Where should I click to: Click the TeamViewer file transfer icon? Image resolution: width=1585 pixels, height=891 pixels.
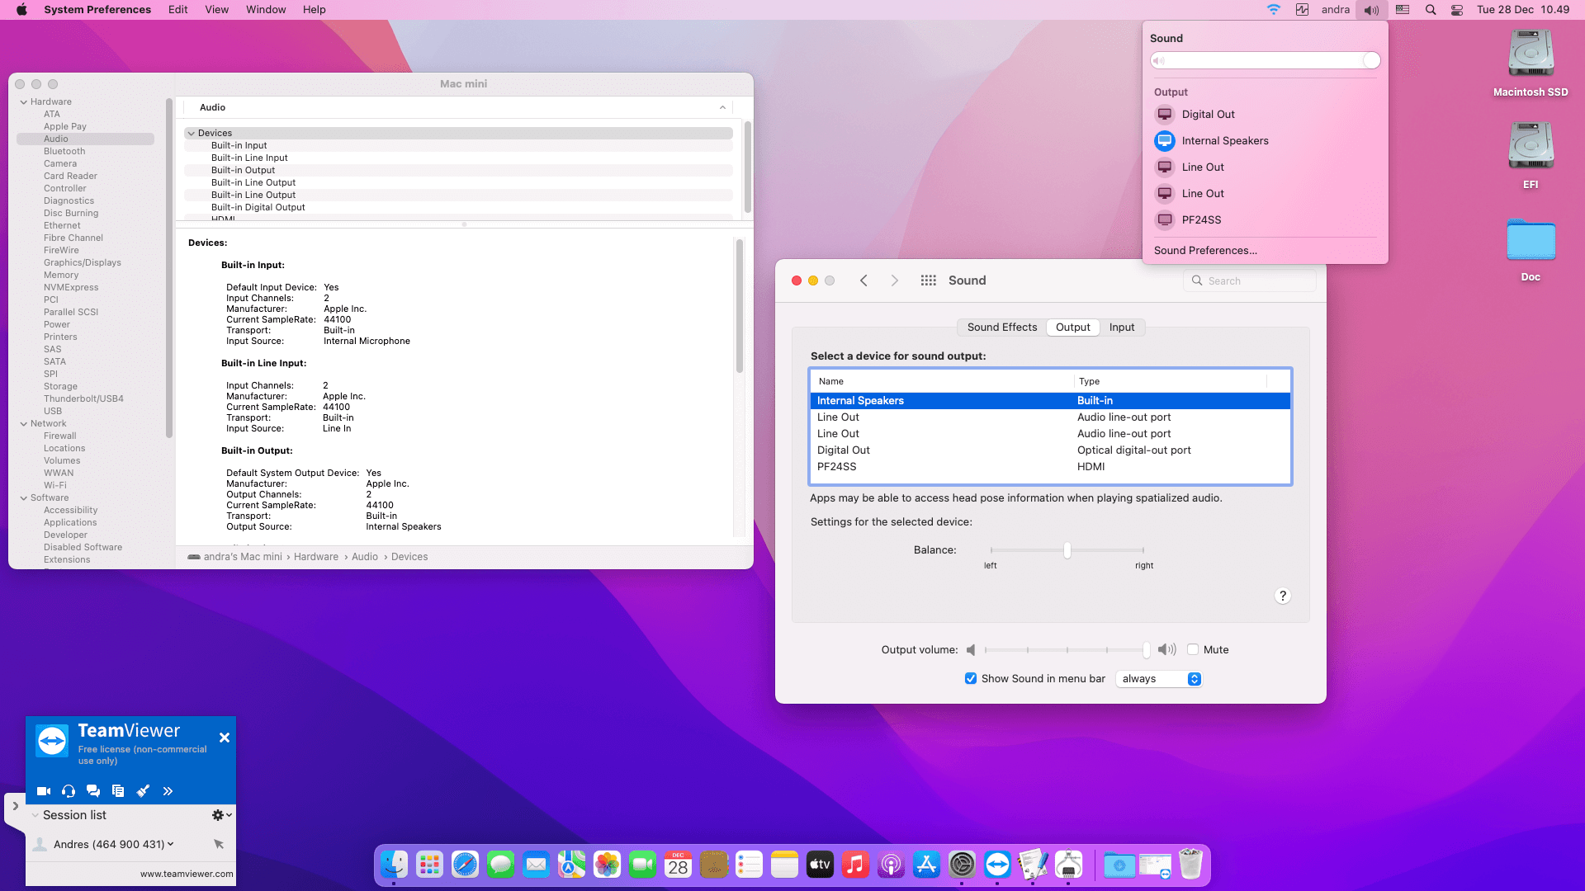tap(118, 791)
